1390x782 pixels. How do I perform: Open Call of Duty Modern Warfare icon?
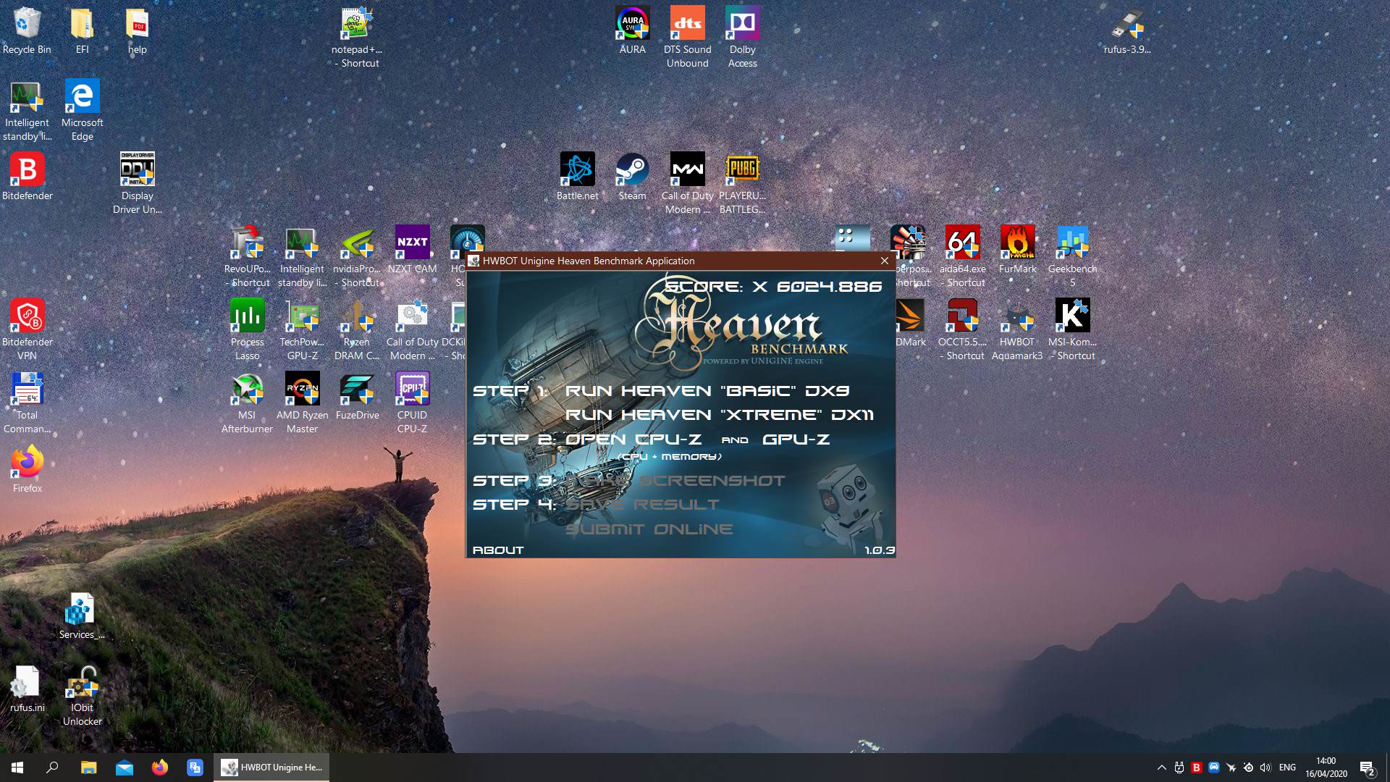[687, 184]
